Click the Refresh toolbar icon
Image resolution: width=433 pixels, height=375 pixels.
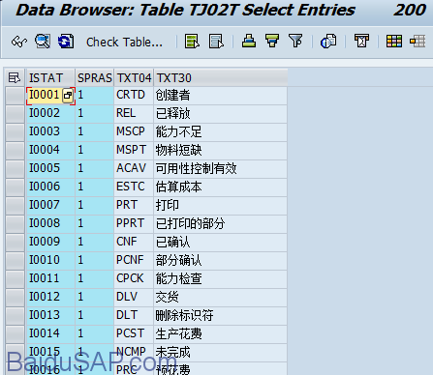coord(66,42)
